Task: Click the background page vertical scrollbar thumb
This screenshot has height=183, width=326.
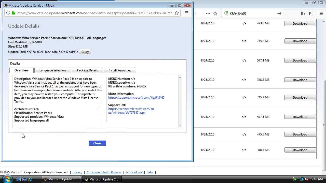Action: pos(324,126)
